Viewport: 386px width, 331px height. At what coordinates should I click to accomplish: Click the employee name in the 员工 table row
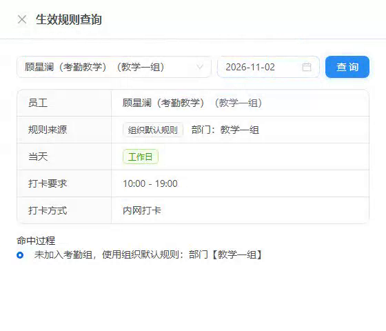(x=192, y=103)
